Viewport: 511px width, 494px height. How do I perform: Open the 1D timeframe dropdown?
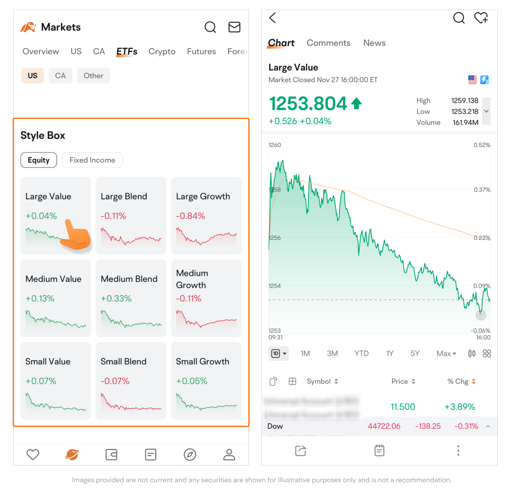click(278, 353)
